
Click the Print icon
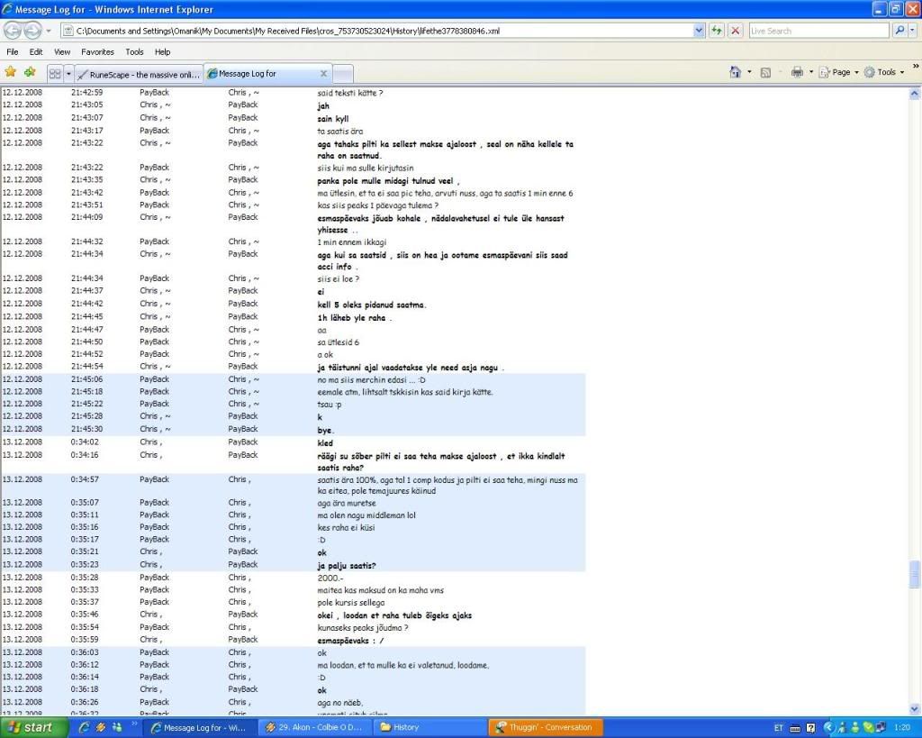coord(796,72)
